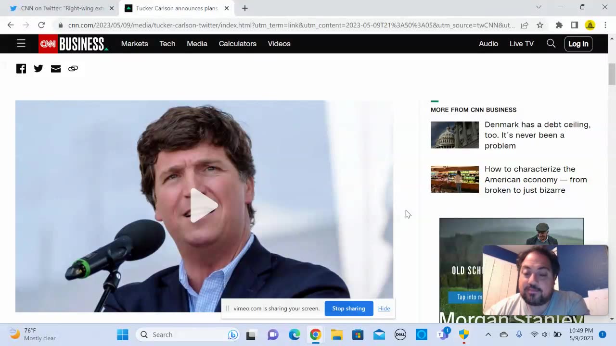Open the Chrome three-dot menu
Screen dimensions: 616x346
(605, 25)
